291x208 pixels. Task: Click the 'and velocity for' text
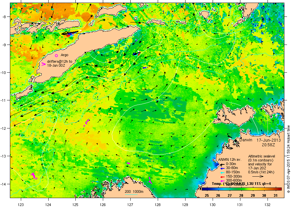[260, 164]
